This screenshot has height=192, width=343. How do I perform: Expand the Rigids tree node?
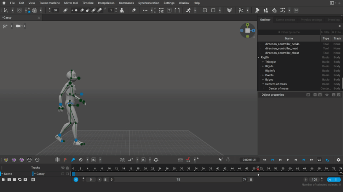coord(263,66)
